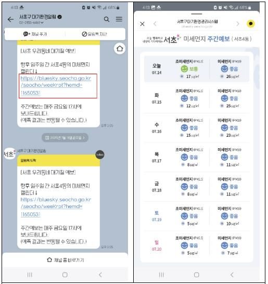Select the 오늘 07.14 forecast row
268x284 pixels.
point(197,69)
